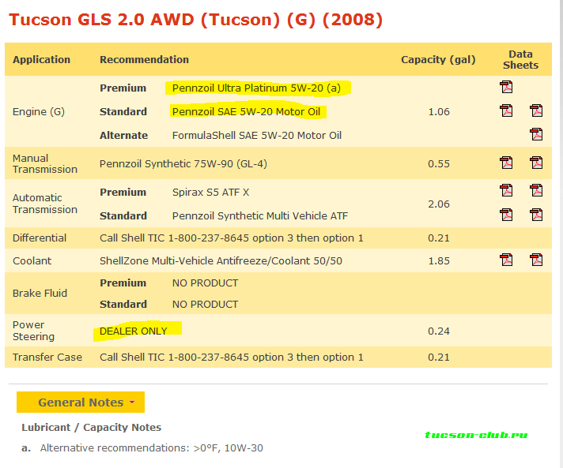Click FormulaShell SAE 5W-20 Motor Oil
Screen dimensions: 563x468
pos(257,136)
